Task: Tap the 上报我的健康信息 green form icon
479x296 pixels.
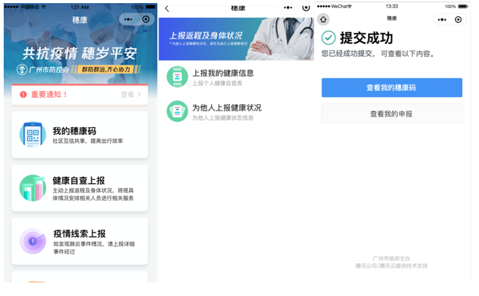Action: [177, 77]
